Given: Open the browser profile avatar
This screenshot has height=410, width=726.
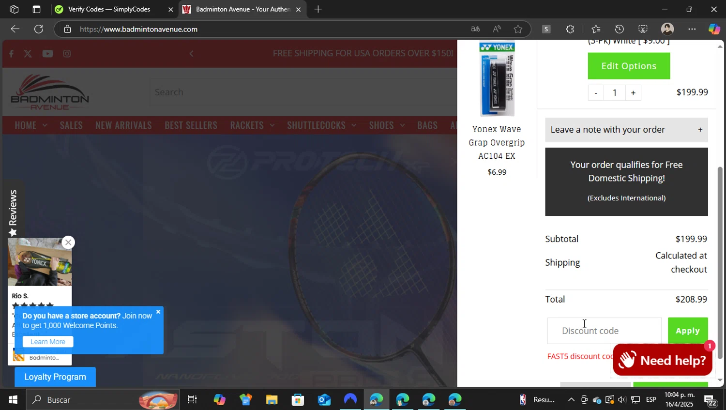Looking at the screenshot, I should click(x=667, y=29).
